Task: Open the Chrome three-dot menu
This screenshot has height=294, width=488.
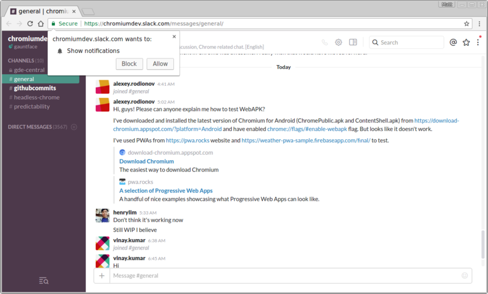Action: (x=479, y=24)
